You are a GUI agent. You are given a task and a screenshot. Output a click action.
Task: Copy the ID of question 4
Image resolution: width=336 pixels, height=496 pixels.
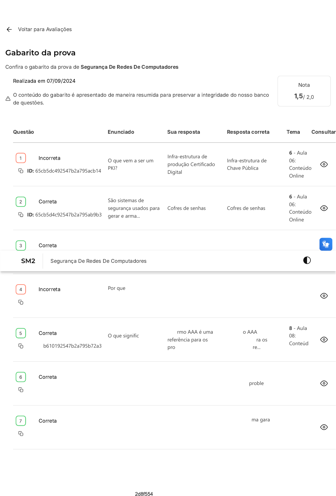[x=21, y=302]
